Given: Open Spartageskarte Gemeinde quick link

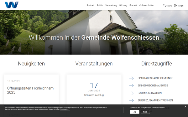Looking at the screenshot, I should (155, 78).
